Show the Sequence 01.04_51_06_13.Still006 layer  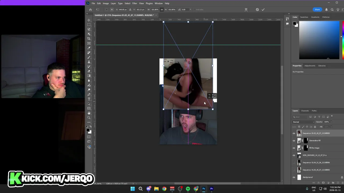[294, 162]
